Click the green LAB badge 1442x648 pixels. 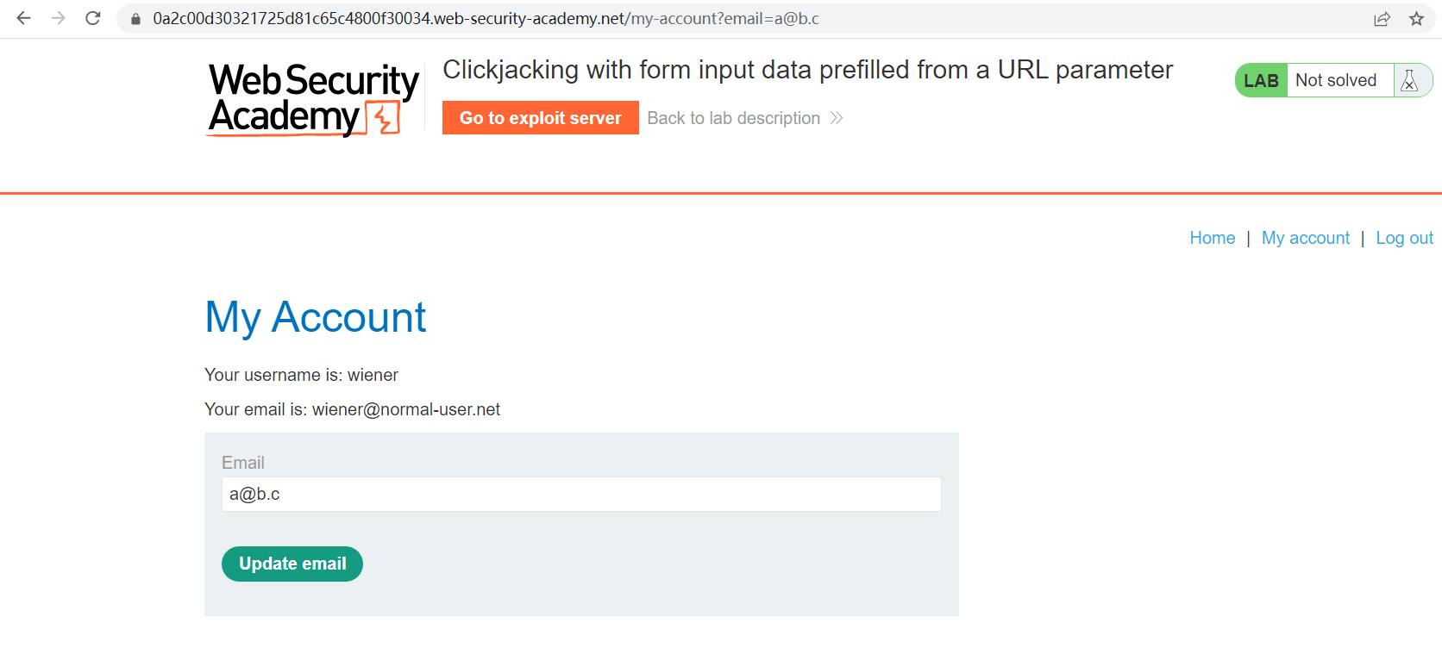click(x=1261, y=80)
